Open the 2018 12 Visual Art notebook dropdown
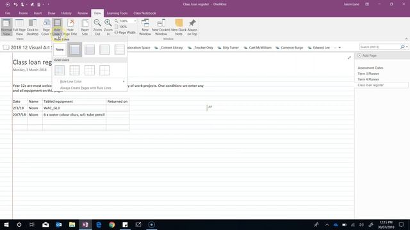The image size is (410, 230). (28, 47)
